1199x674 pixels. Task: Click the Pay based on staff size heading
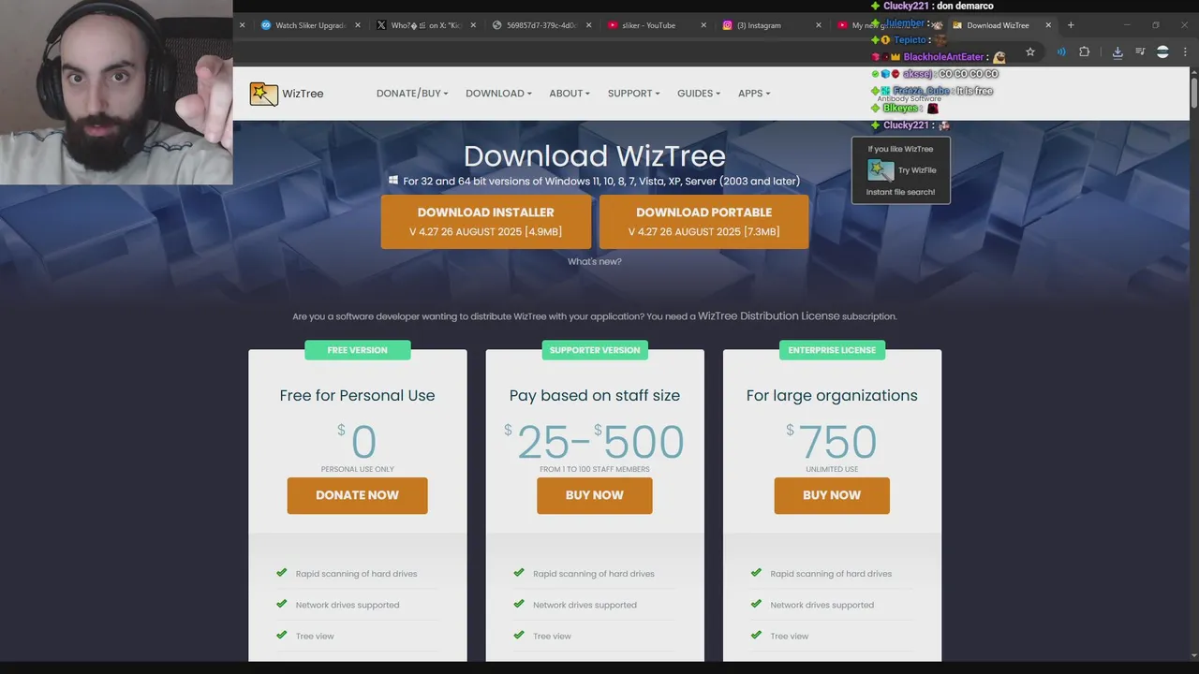(595, 395)
